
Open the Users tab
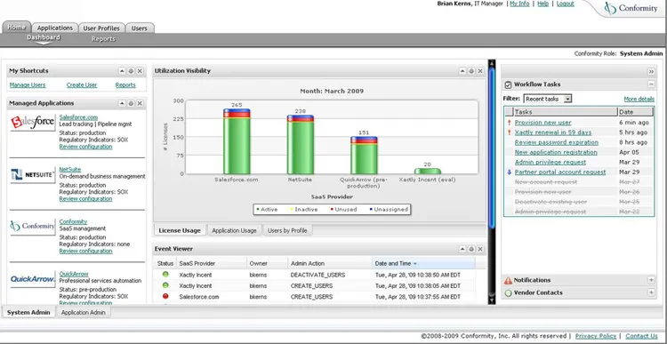(x=139, y=28)
